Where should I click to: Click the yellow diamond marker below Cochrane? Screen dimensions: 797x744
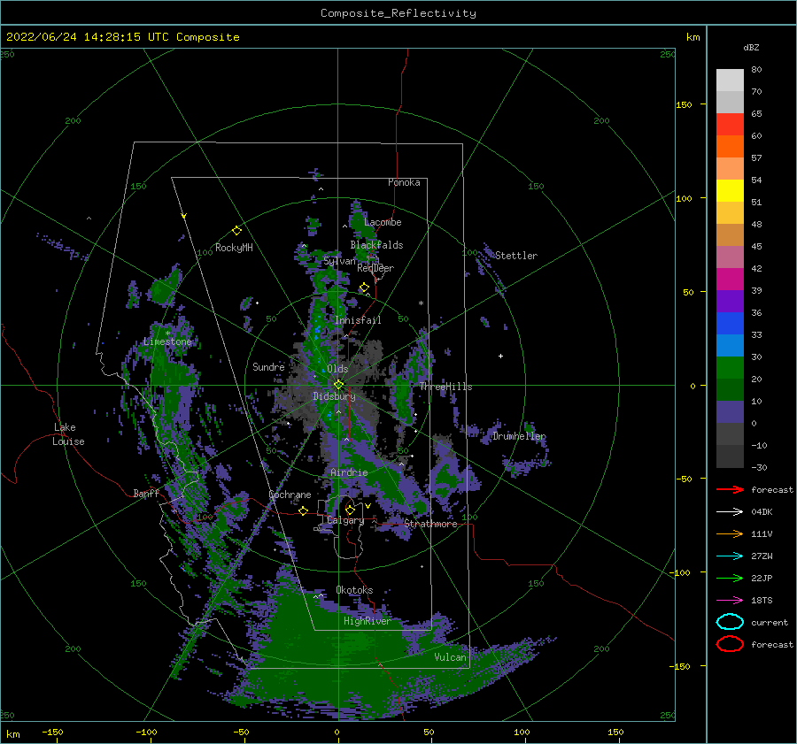point(303,511)
